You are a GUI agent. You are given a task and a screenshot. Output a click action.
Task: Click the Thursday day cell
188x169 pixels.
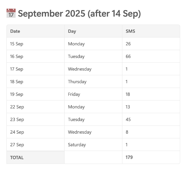pos(93,82)
